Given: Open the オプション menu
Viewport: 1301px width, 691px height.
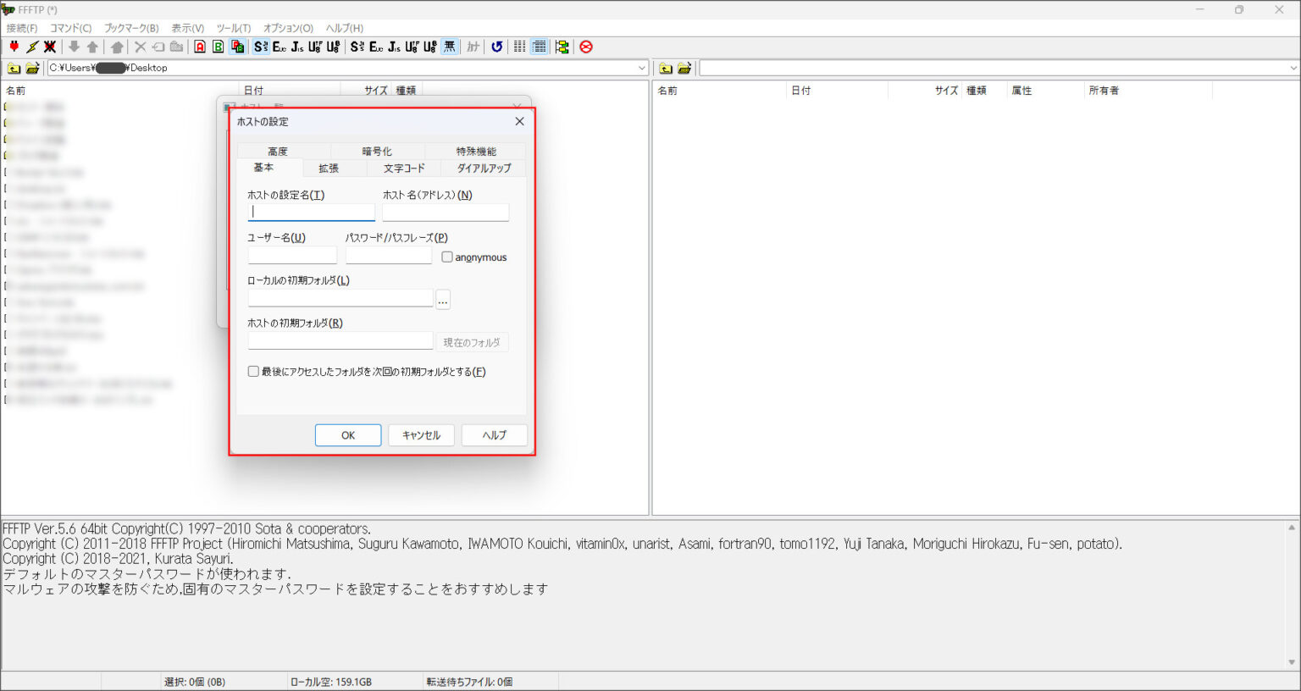Looking at the screenshot, I should coord(287,28).
